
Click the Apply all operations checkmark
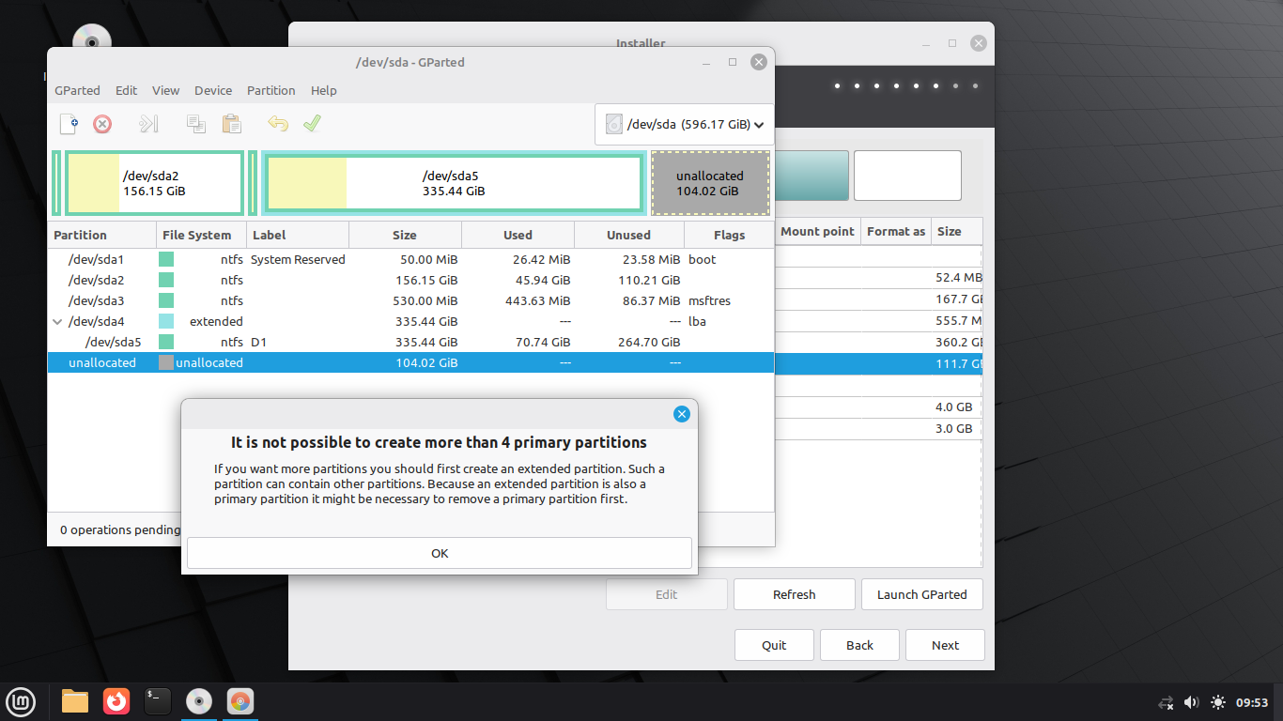pyautogui.click(x=312, y=124)
